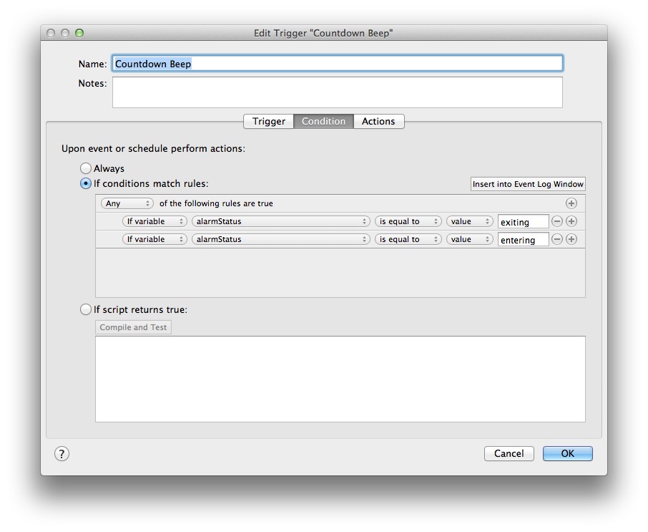Open 'If variable' dropdown in exiting row
The height and width of the screenshot is (532, 648).
click(154, 221)
